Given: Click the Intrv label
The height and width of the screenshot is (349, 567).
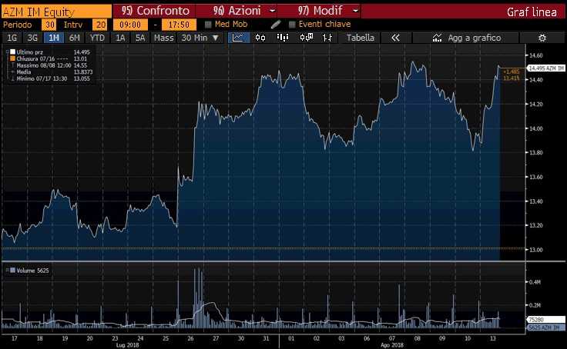Looking at the screenshot, I should 73,25.
